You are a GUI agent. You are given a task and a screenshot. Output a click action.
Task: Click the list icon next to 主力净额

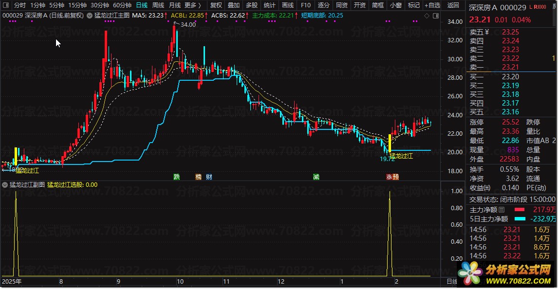pyautogui.click(x=502, y=210)
